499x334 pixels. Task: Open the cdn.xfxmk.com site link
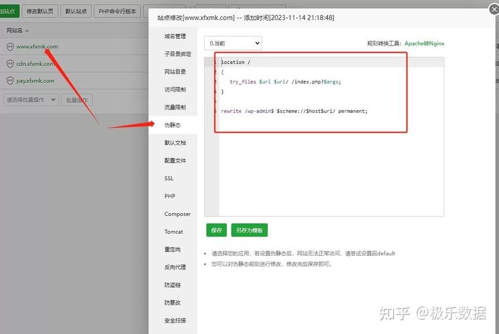[35, 64]
